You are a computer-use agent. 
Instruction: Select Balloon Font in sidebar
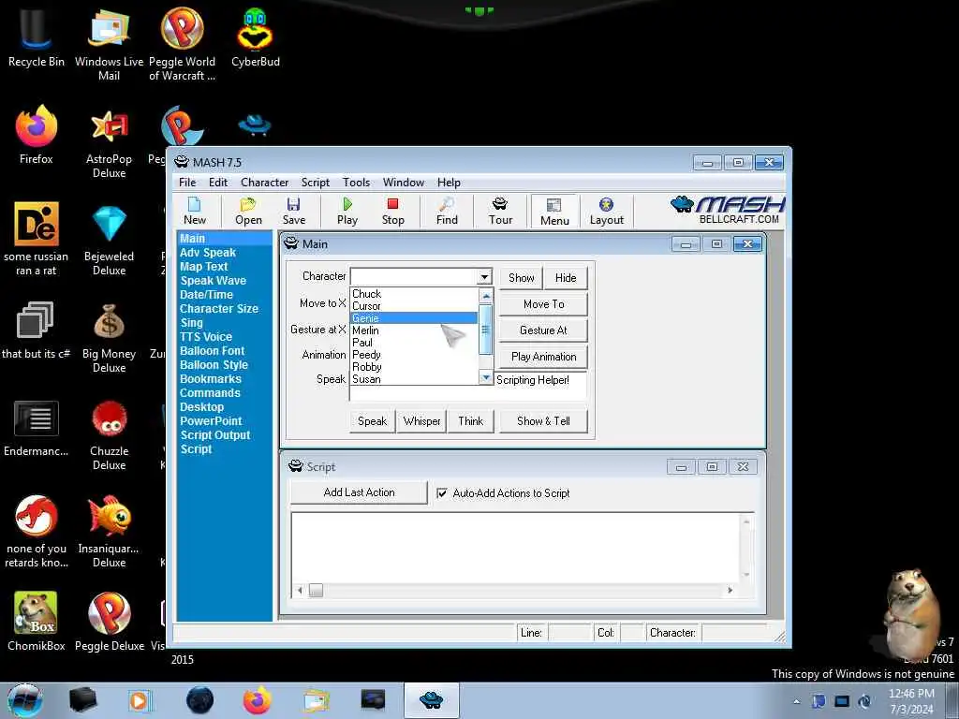[x=213, y=351]
